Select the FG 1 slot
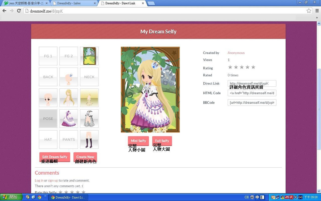321x201 pixels. 48,56
